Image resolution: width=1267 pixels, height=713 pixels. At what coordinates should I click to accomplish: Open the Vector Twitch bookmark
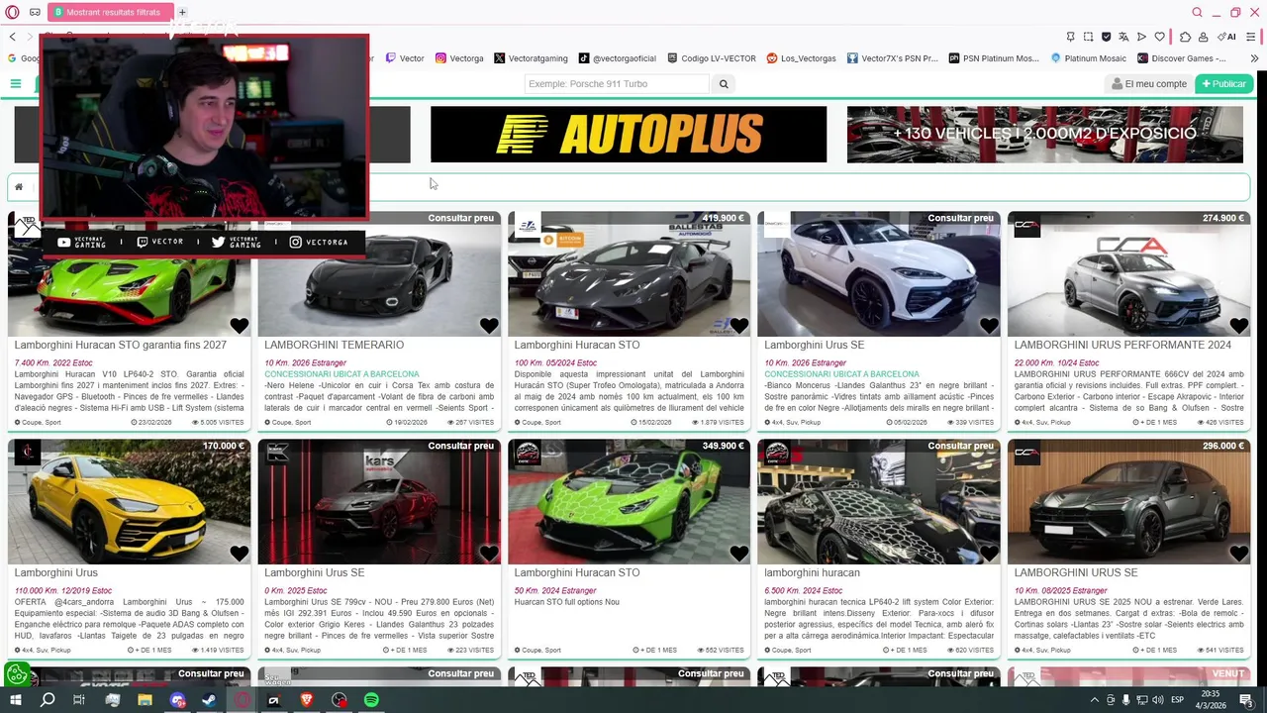pos(405,58)
